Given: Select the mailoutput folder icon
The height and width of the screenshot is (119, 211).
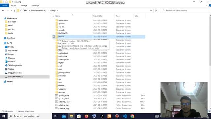Looking at the screenshot, I should tap(57, 53).
